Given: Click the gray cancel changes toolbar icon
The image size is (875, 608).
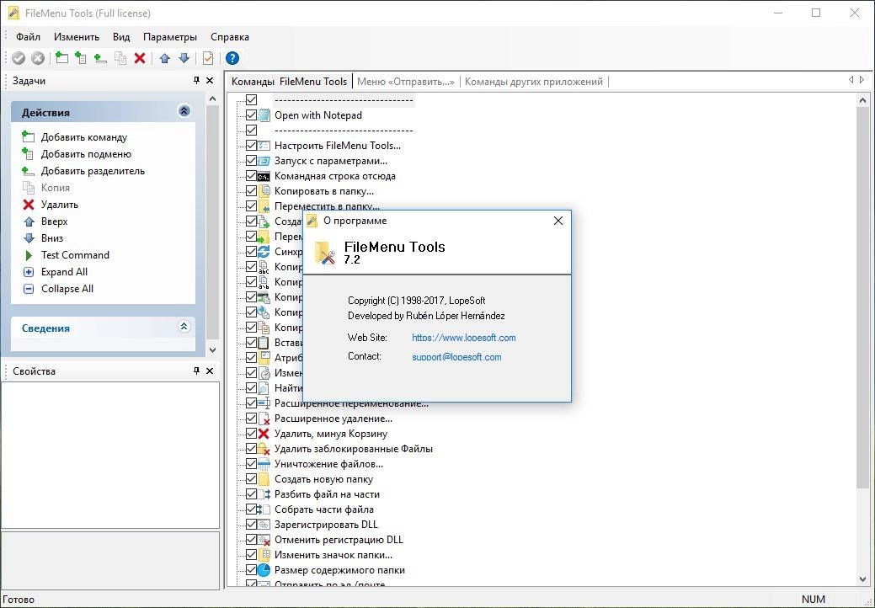Looking at the screenshot, I should click(x=38, y=58).
